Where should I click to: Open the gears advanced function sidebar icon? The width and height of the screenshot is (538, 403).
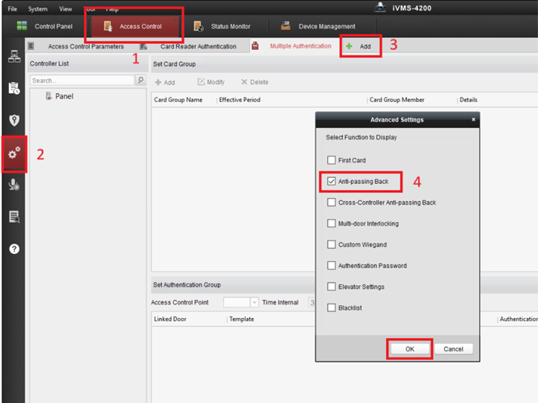(14, 153)
